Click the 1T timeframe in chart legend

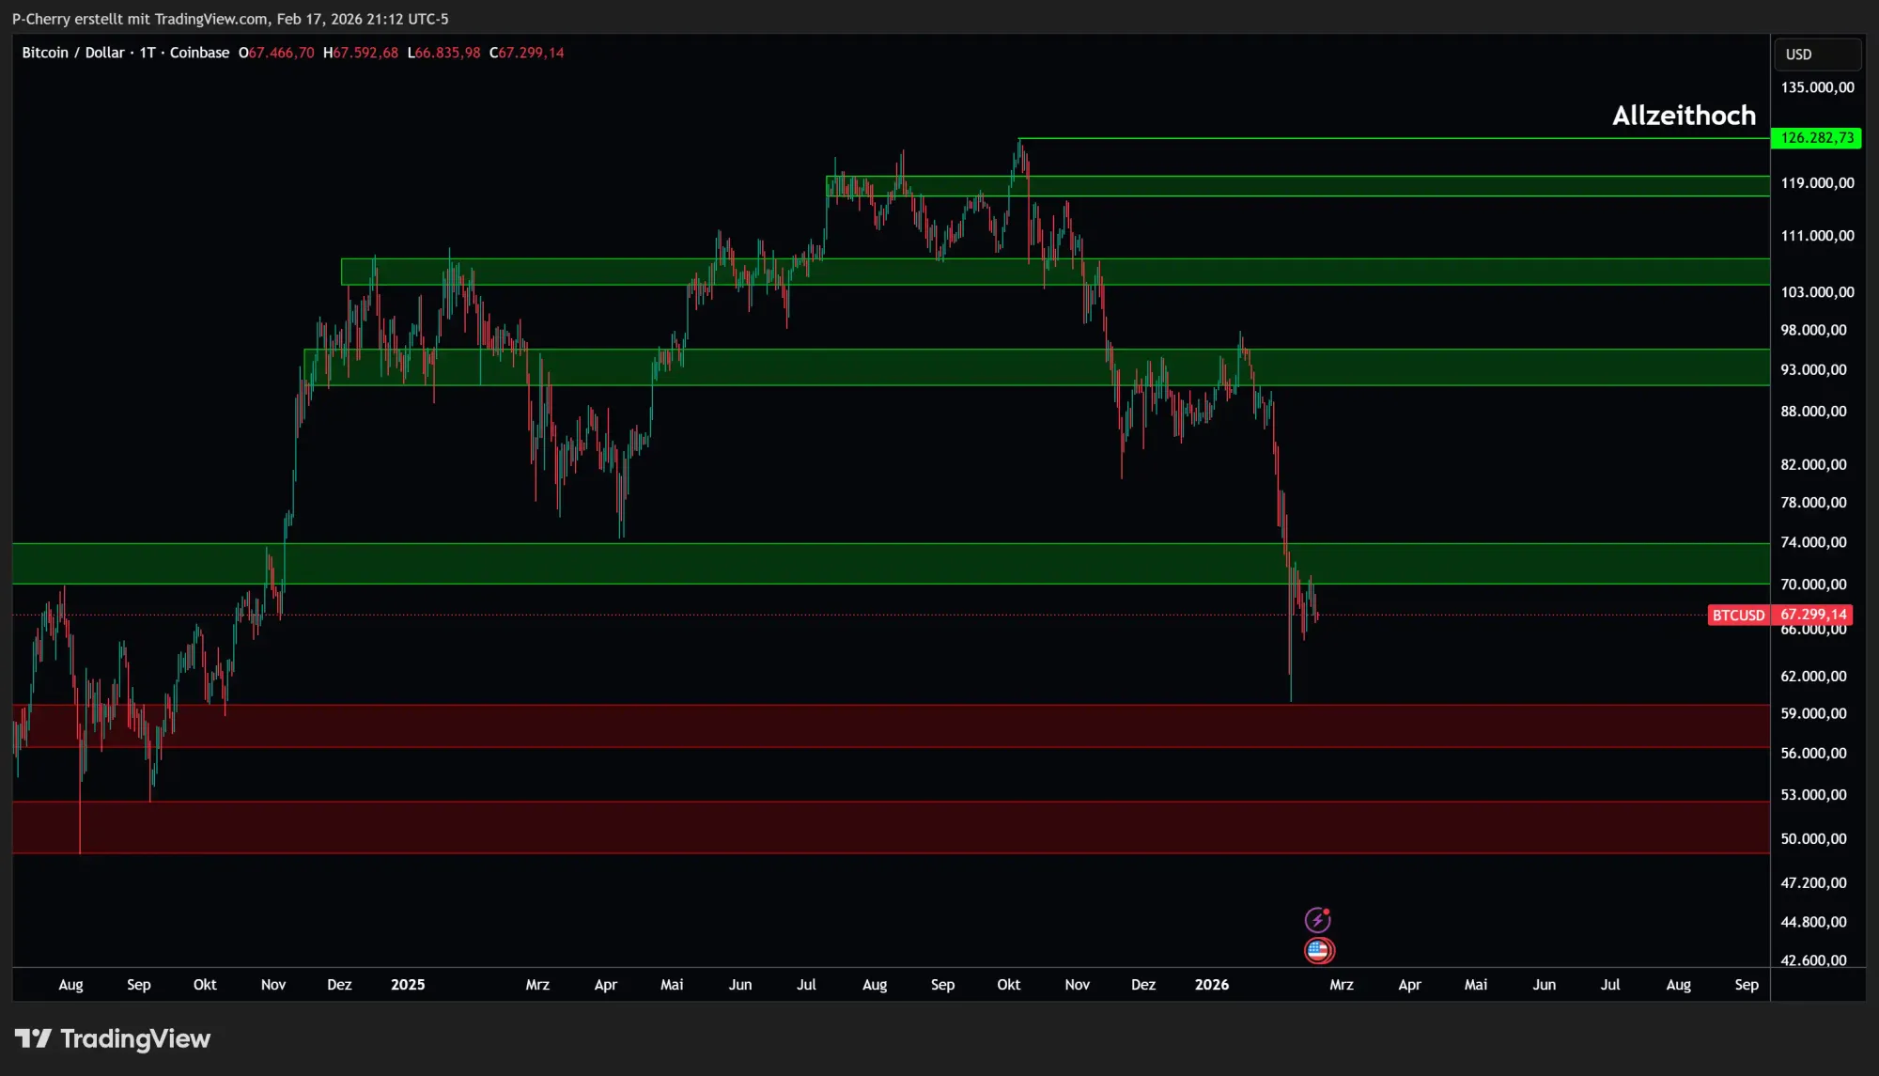pos(148,53)
